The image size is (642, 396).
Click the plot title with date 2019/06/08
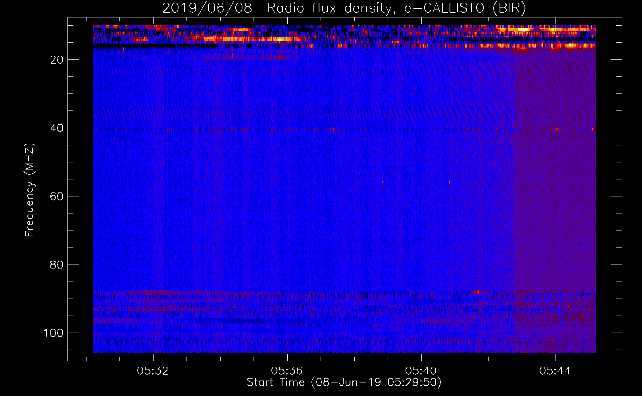(x=344, y=8)
